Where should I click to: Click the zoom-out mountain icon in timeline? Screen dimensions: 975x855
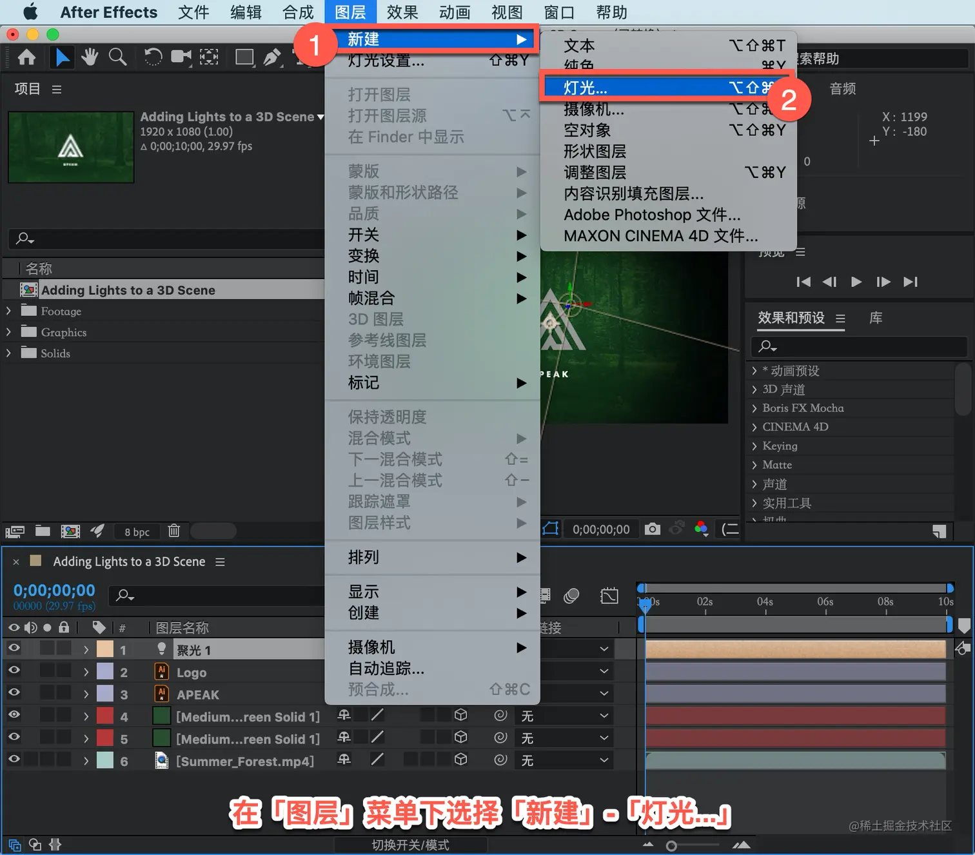click(x=648, y=845)
